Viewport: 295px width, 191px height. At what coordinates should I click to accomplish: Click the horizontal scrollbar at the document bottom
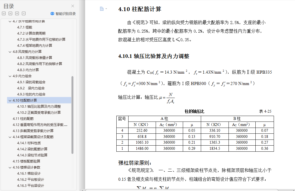(181, 190)
